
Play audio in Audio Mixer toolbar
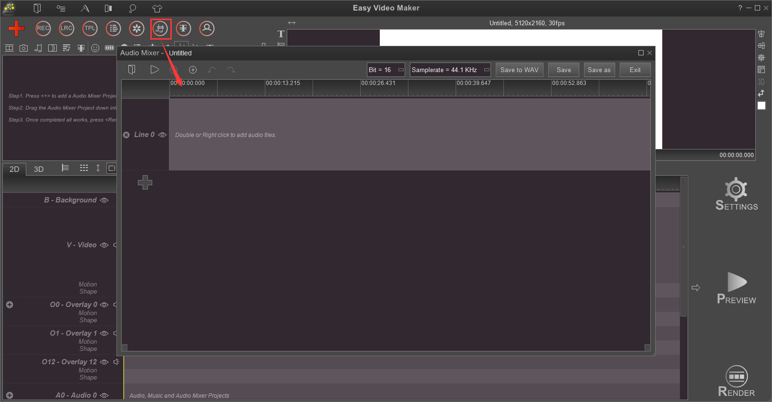pyautogui.click(x=155, y=70)
